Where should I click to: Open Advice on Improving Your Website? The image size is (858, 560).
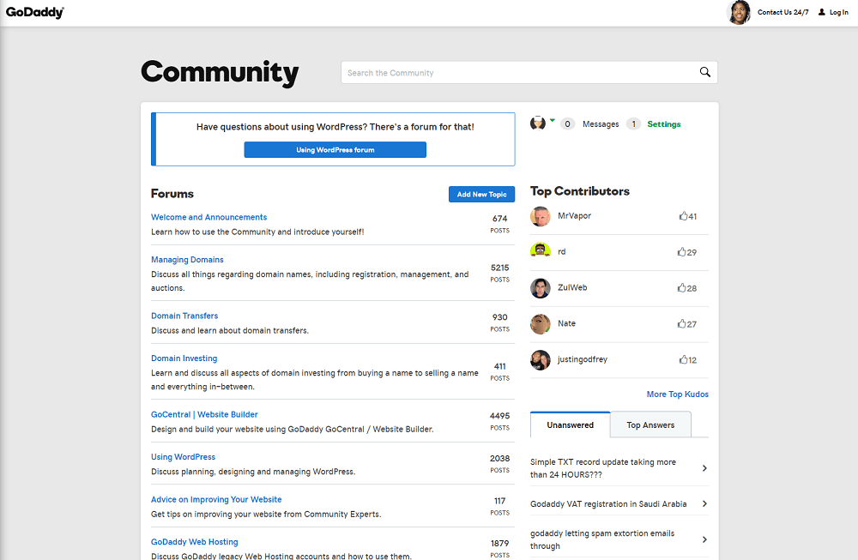(x=216, y=499)
